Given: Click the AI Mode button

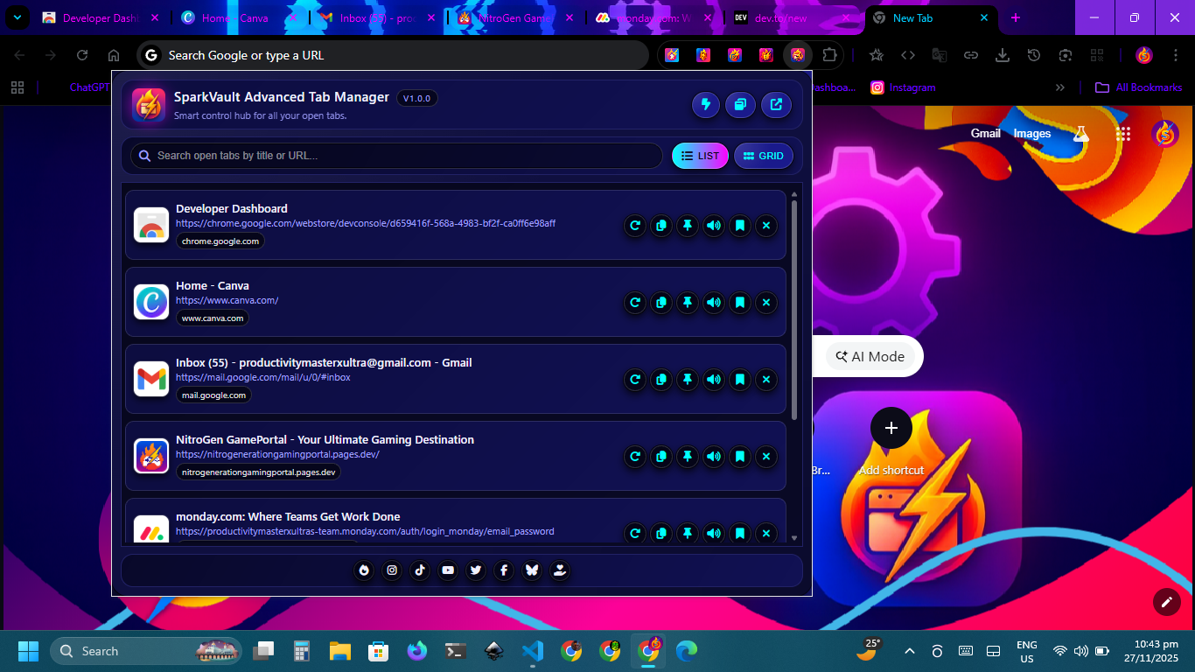Looking at the screenshot, I should click(870, 357).
